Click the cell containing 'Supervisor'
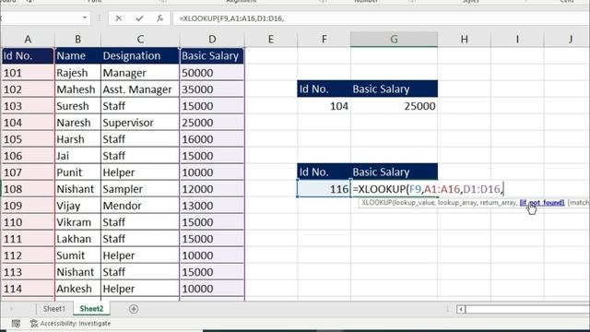This screenshot has width=590, height=332. [140, 123]
